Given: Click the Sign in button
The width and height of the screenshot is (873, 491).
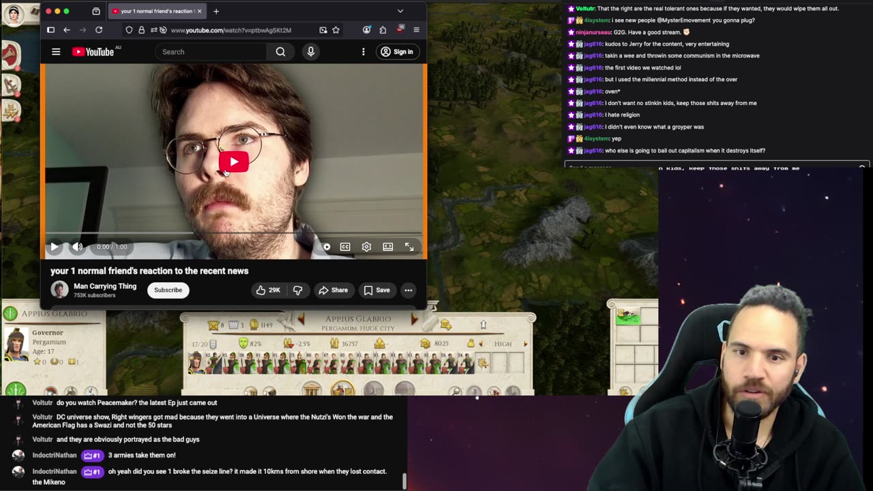Looking at the screenshot, I should (x=397, y=52).
